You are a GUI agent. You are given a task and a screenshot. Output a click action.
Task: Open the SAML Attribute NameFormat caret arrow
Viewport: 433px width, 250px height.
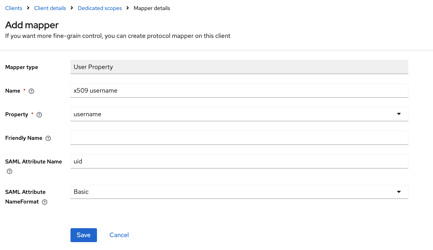click(x=399, y=192)
